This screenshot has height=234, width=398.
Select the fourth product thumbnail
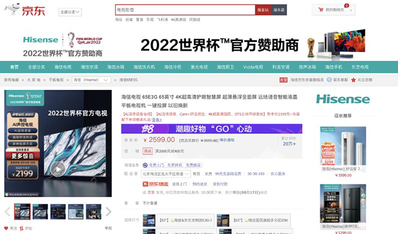(x=76, y=211)
